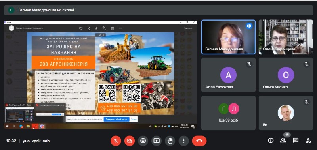
Task: Select Олена Воронцова video tile
Action: 286,37
